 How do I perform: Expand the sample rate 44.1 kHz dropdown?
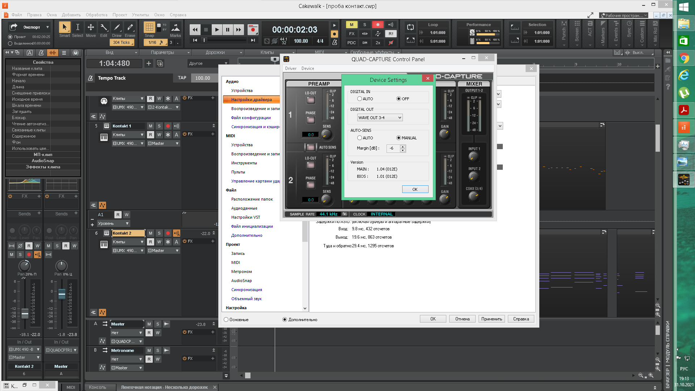345,214
